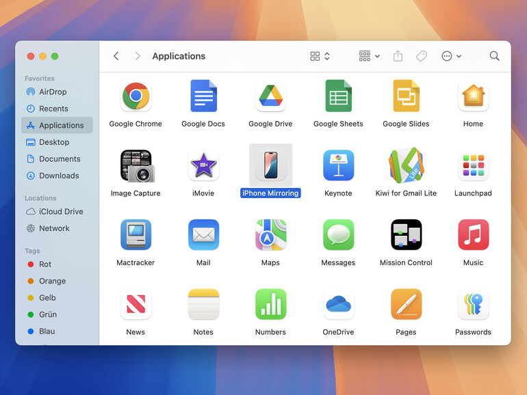
Task: Select iCloud Drive in the sidebar
Action: click(x=60, y=212)
